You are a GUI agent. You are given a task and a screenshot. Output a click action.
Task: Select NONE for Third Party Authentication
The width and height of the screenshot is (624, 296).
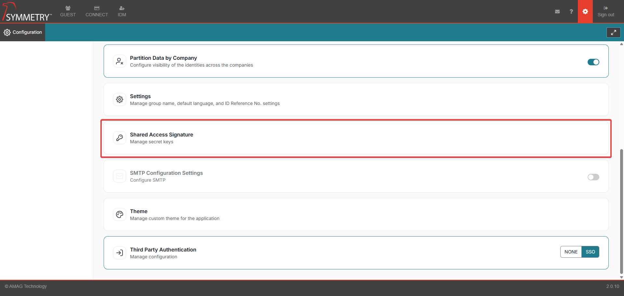(571, 252)
